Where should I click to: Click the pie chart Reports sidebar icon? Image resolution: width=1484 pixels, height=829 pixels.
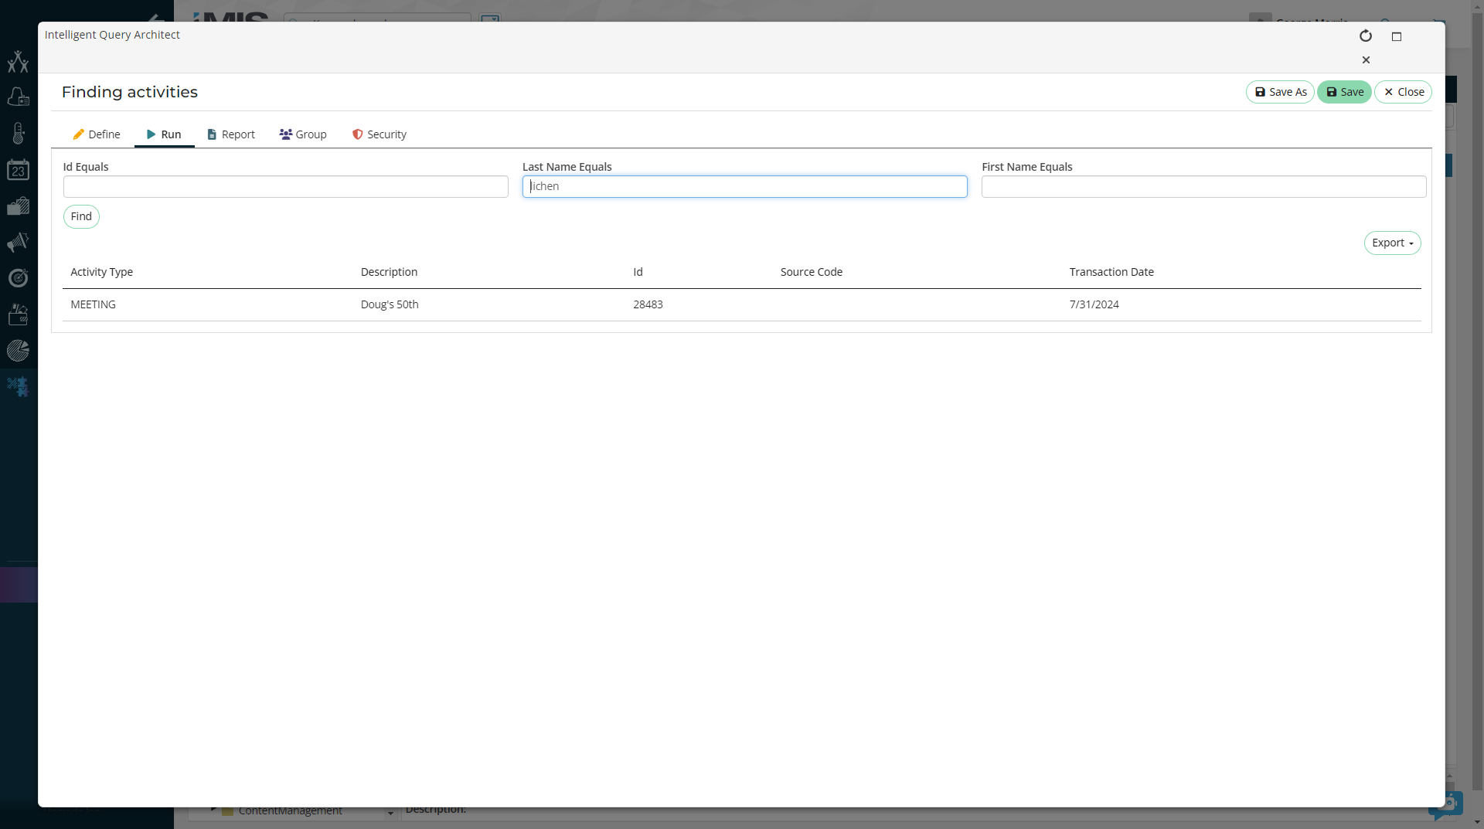18,351
